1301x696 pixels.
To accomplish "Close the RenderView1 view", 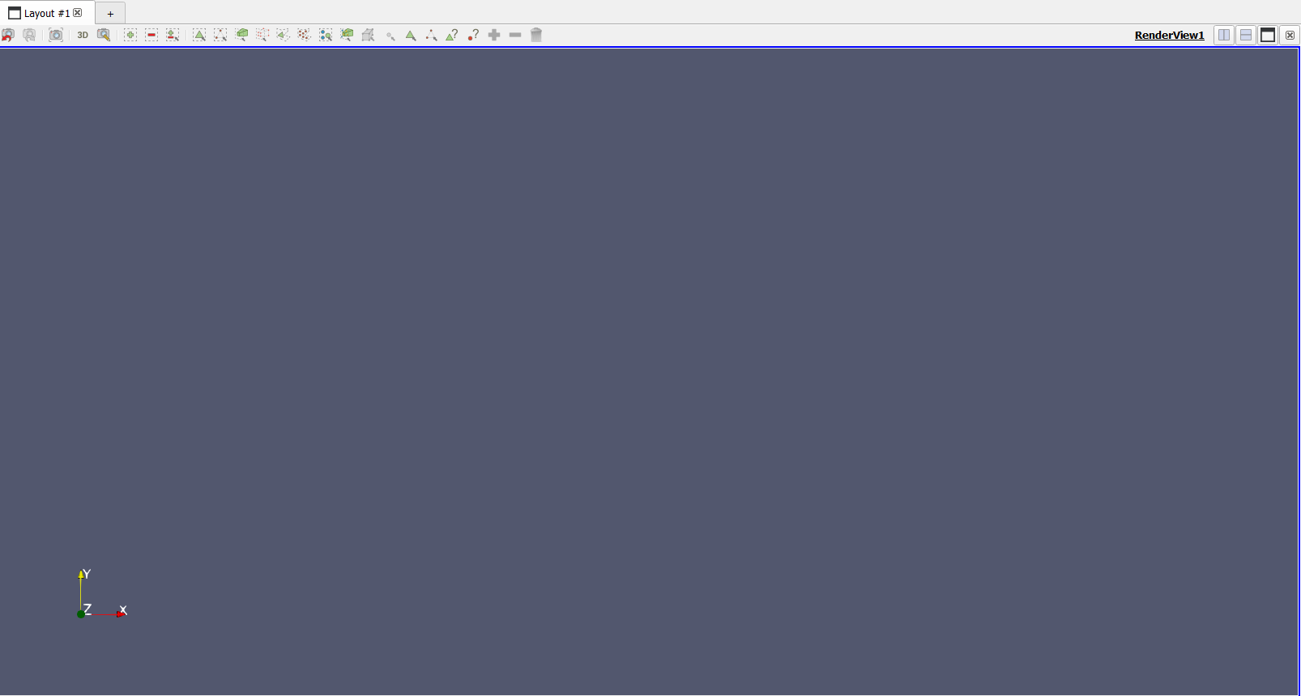I will [1290, 35].
